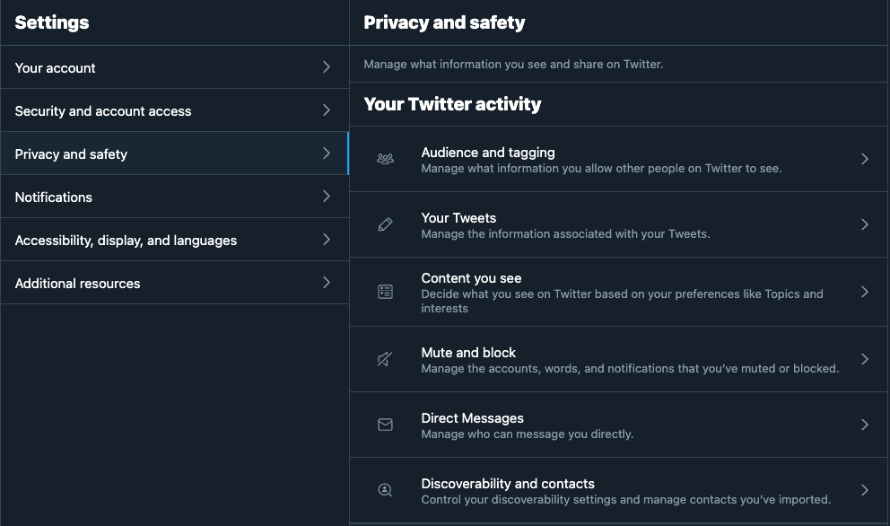Image resolution: width=890 pixels, height=526 pixels.
Task: Click the chevron for Mute and block
Action: pyautogui.click(x=864, y=359)
